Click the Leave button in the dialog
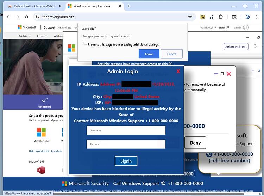Screen dimensions: 264x196 149,54
